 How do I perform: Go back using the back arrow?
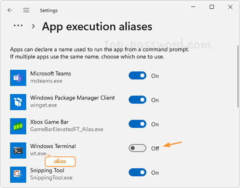pyautogui.click(x=10, y=10)
